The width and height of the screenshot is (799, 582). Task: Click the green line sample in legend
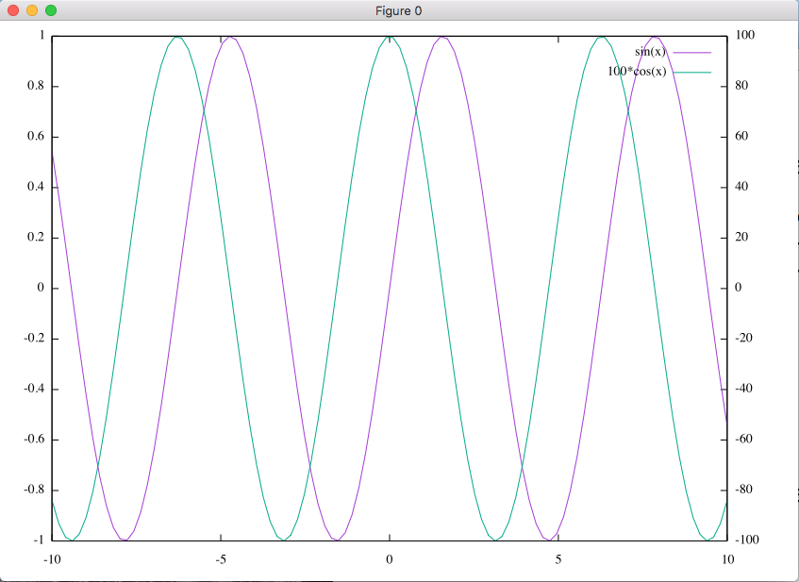click(x=691, y=73)
